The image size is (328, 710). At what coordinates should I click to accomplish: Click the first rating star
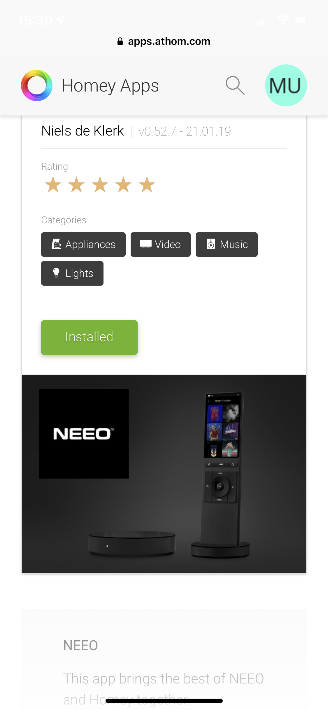click(x=53, y=184)
